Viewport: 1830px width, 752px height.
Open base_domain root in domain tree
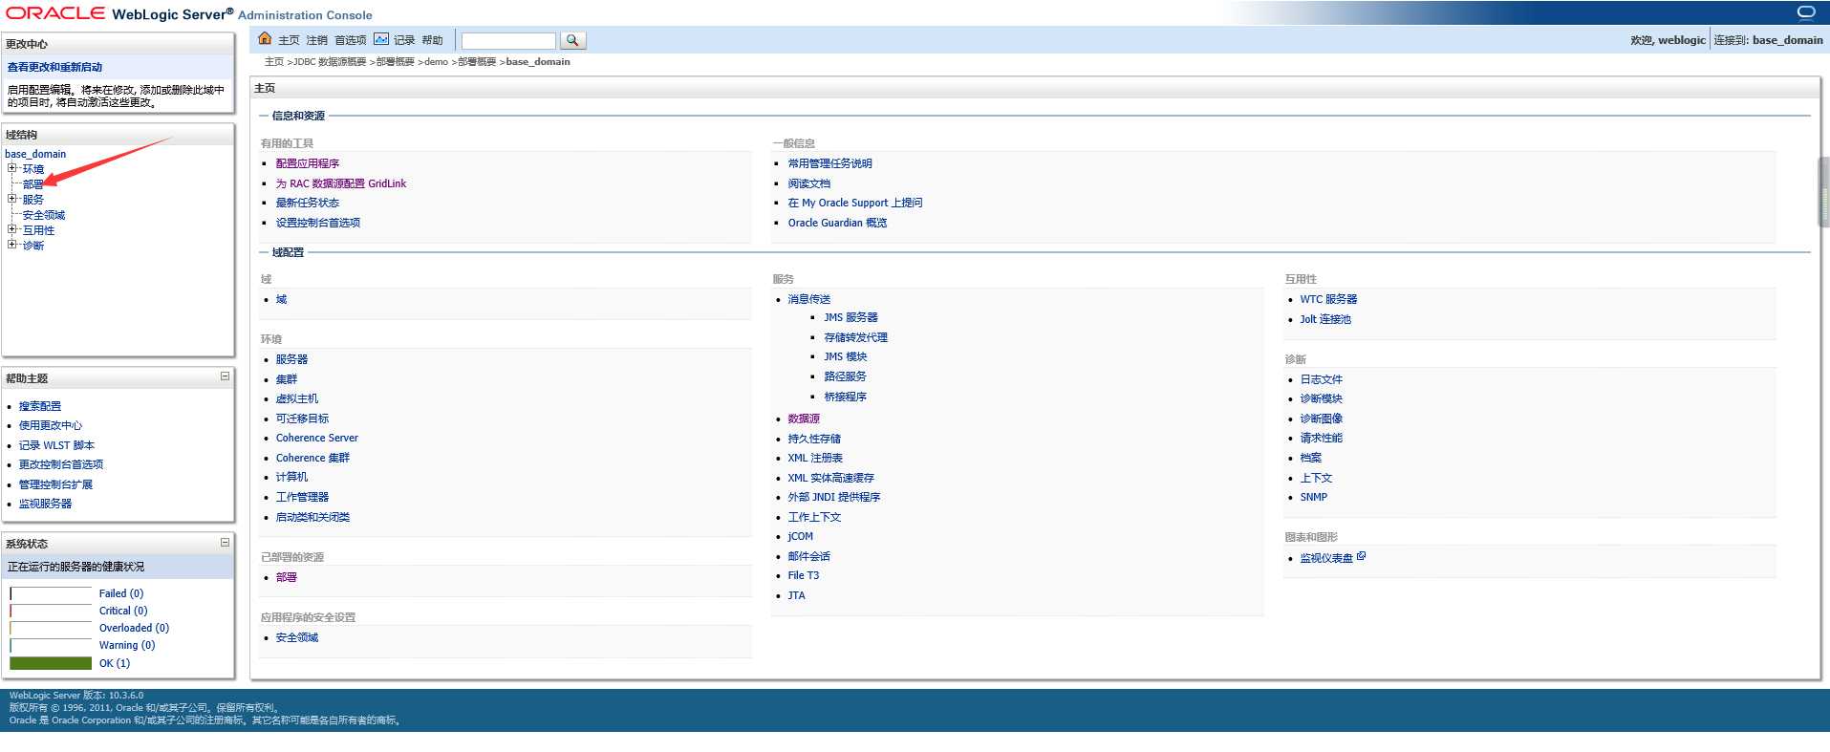(35, 154)
